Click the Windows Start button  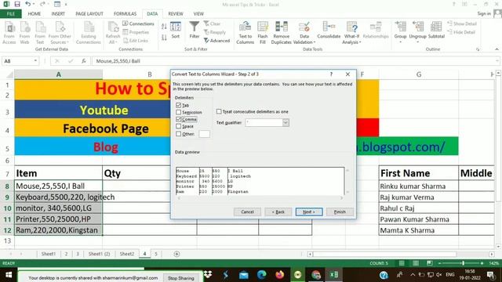[9, 275]
